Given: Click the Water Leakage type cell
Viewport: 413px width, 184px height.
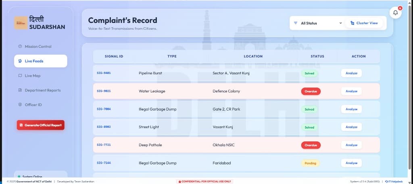Looking at the screenshot, I should [x=152, y=91].
